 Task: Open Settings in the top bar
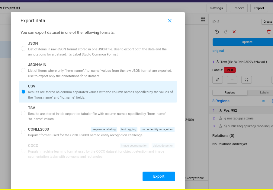click(x=217, y=8)
